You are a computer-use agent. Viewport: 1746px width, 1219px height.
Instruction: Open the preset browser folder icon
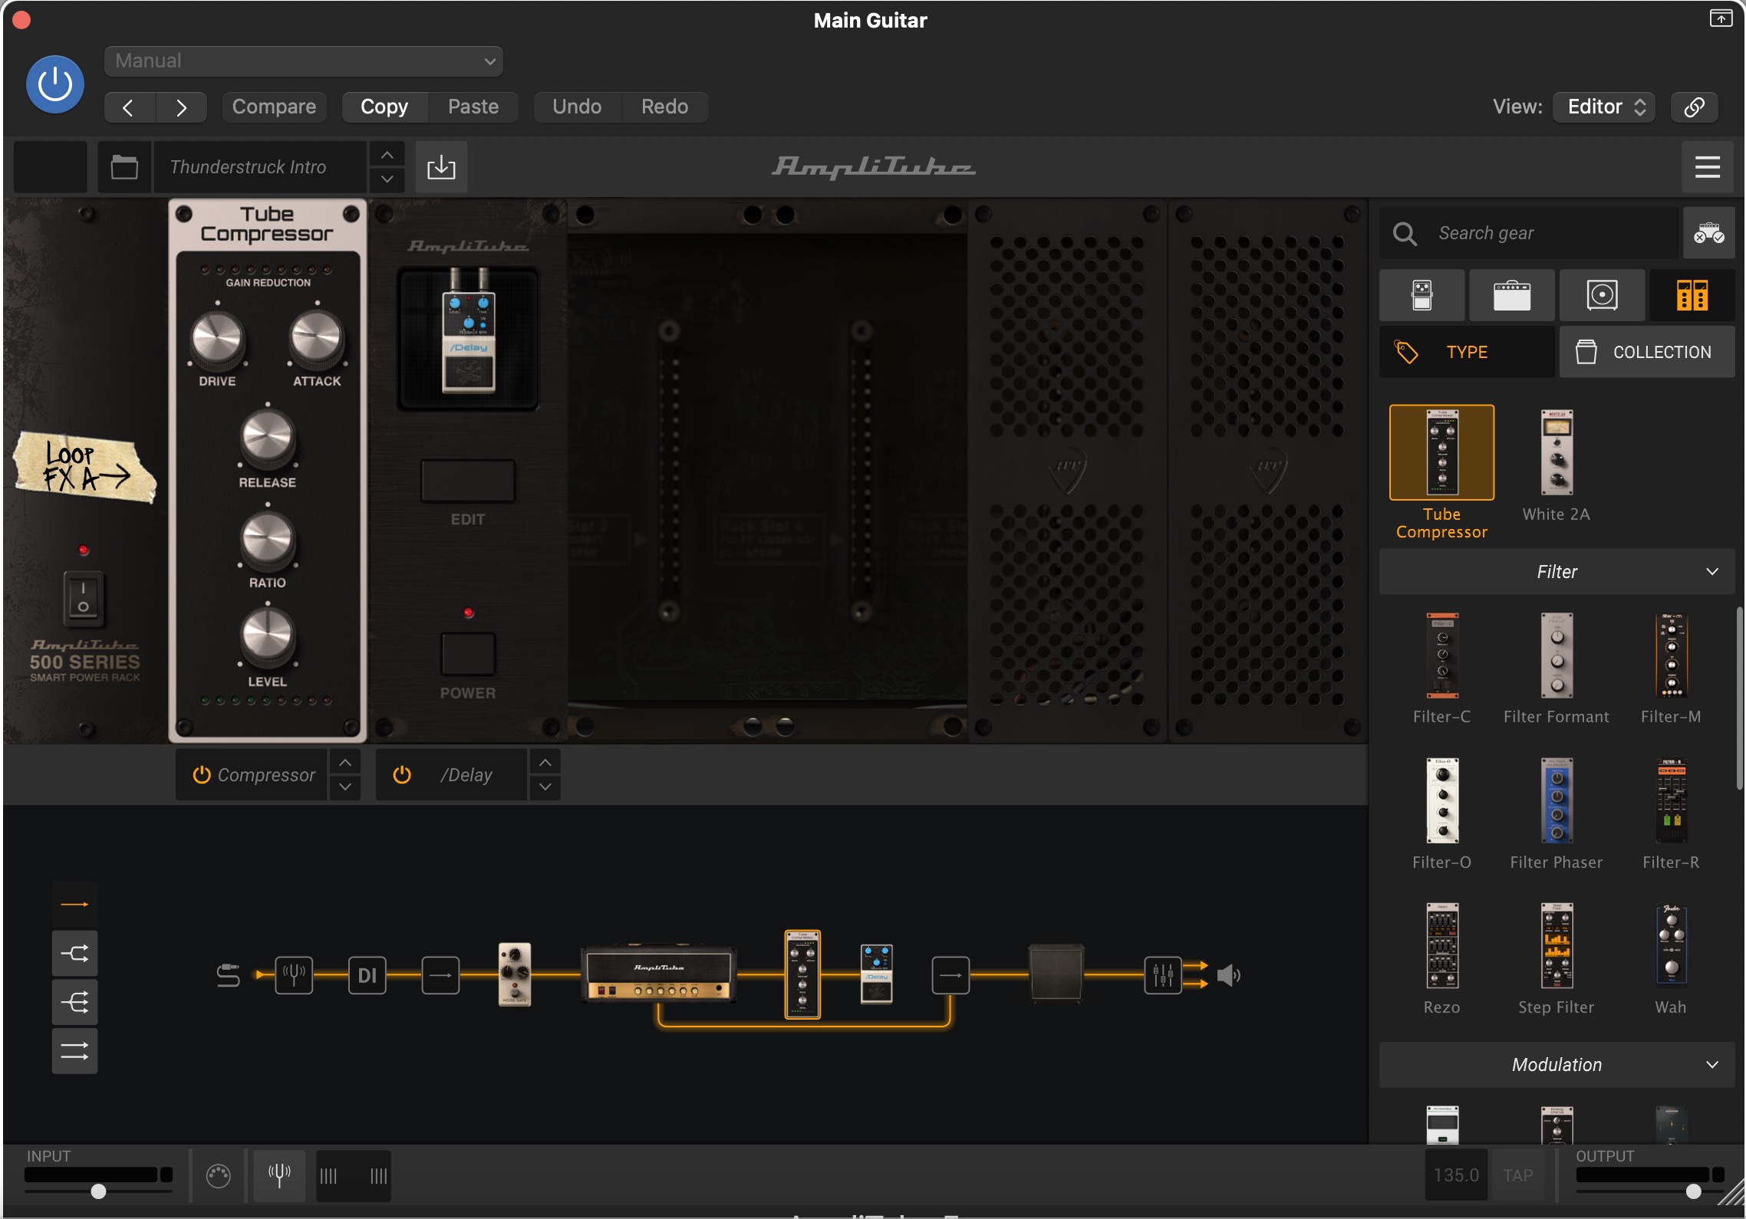[124, 166]
